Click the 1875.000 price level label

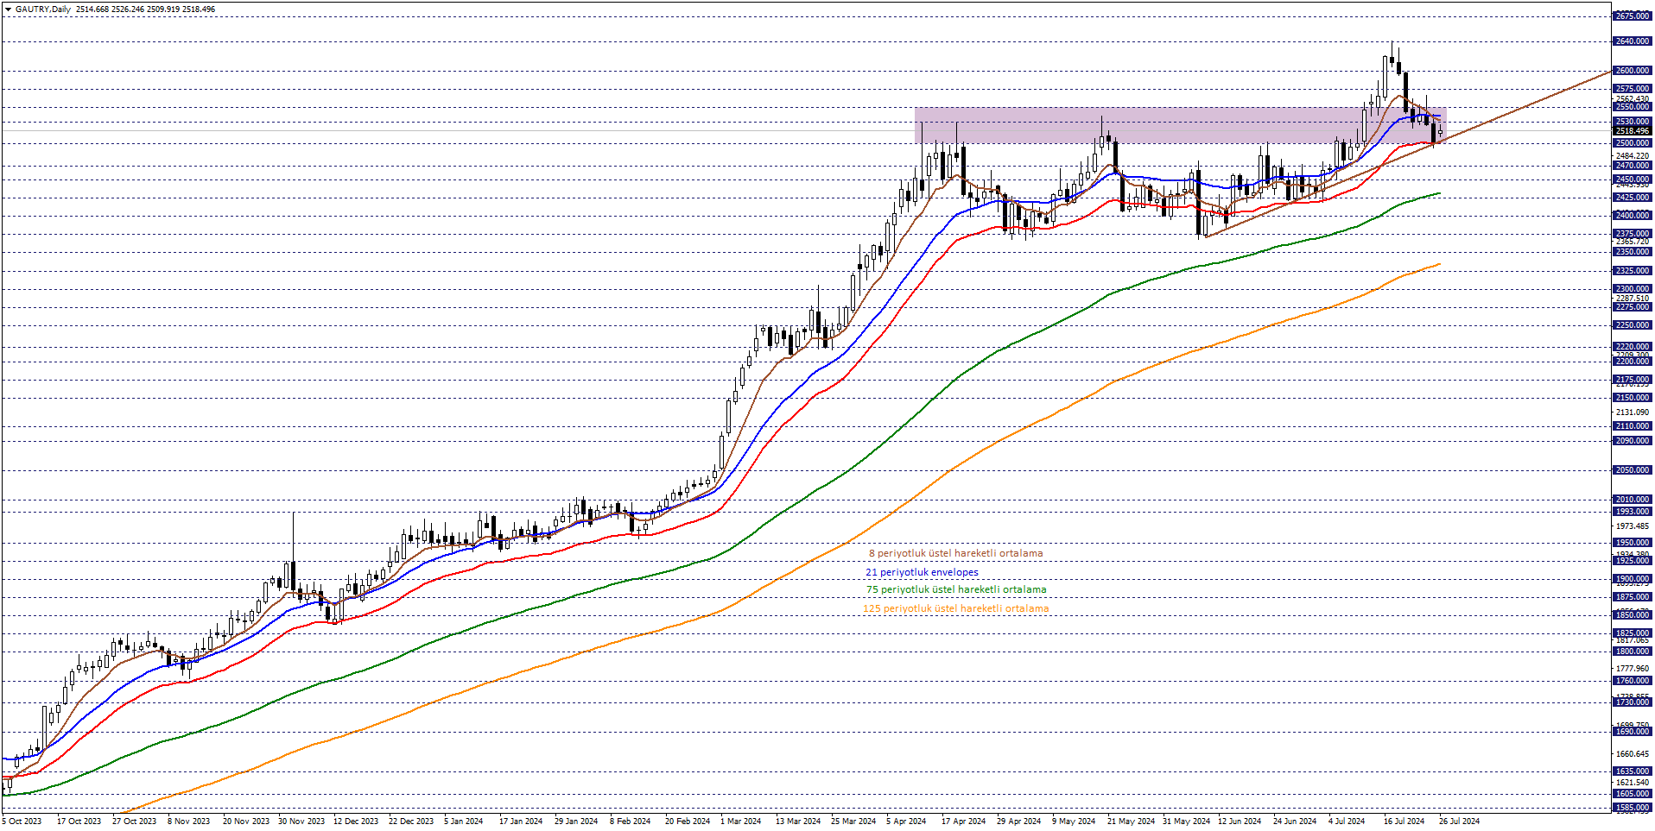(x=1632, y=597)
